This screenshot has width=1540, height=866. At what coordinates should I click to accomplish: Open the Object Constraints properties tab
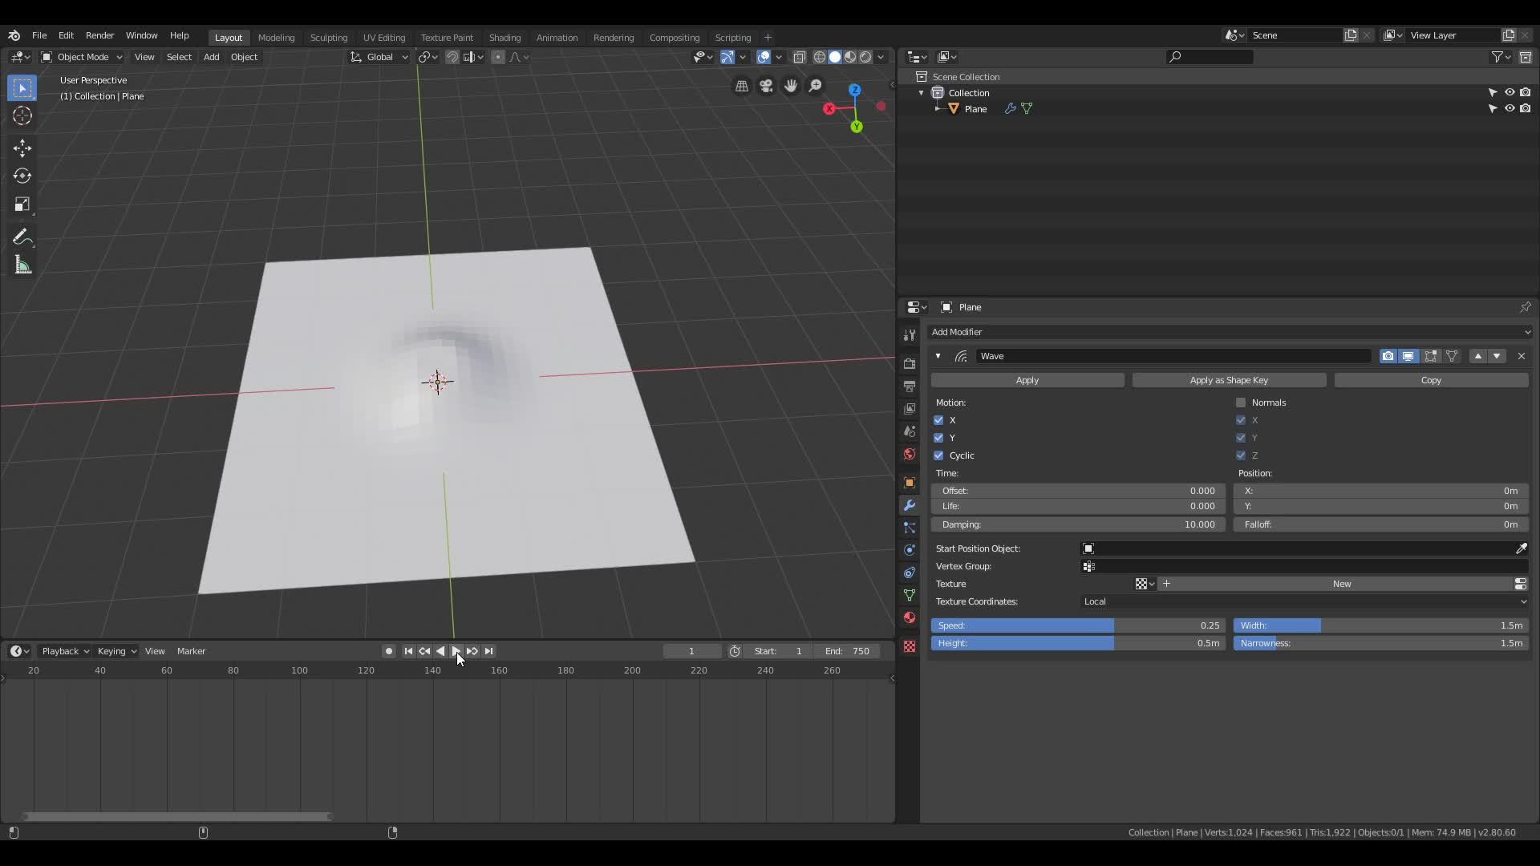[909, 573]
